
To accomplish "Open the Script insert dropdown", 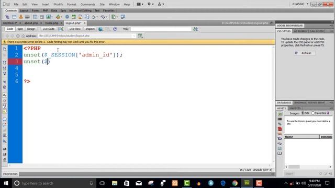I will click(x=104, y=17).
